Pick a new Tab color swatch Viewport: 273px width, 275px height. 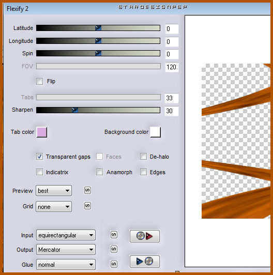tap(42, 132)
